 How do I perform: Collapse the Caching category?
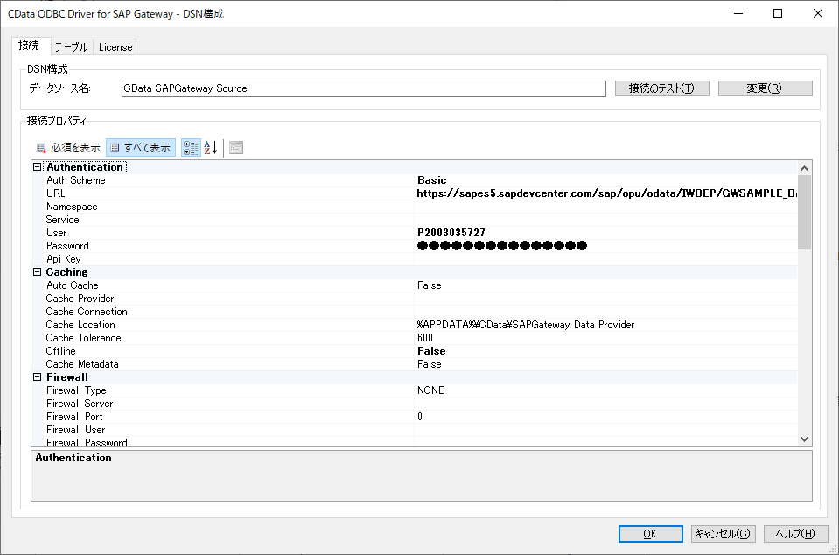tap(37, 272)
